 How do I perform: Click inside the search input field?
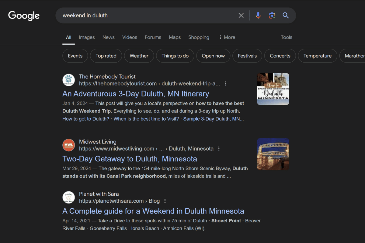tap(146, 15)
